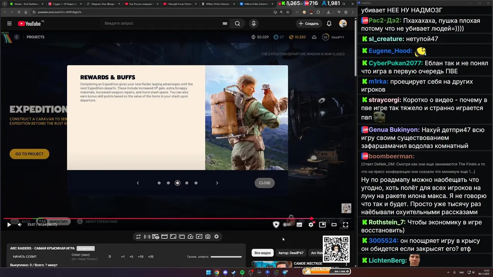This screenshot has height=277, width=493.
Task: Open Steam from the taskbar
Action: 234,272
